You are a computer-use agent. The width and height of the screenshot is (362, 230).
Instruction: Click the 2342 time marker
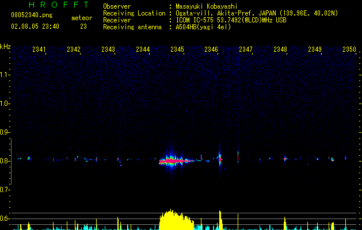(x=74, y=49)
